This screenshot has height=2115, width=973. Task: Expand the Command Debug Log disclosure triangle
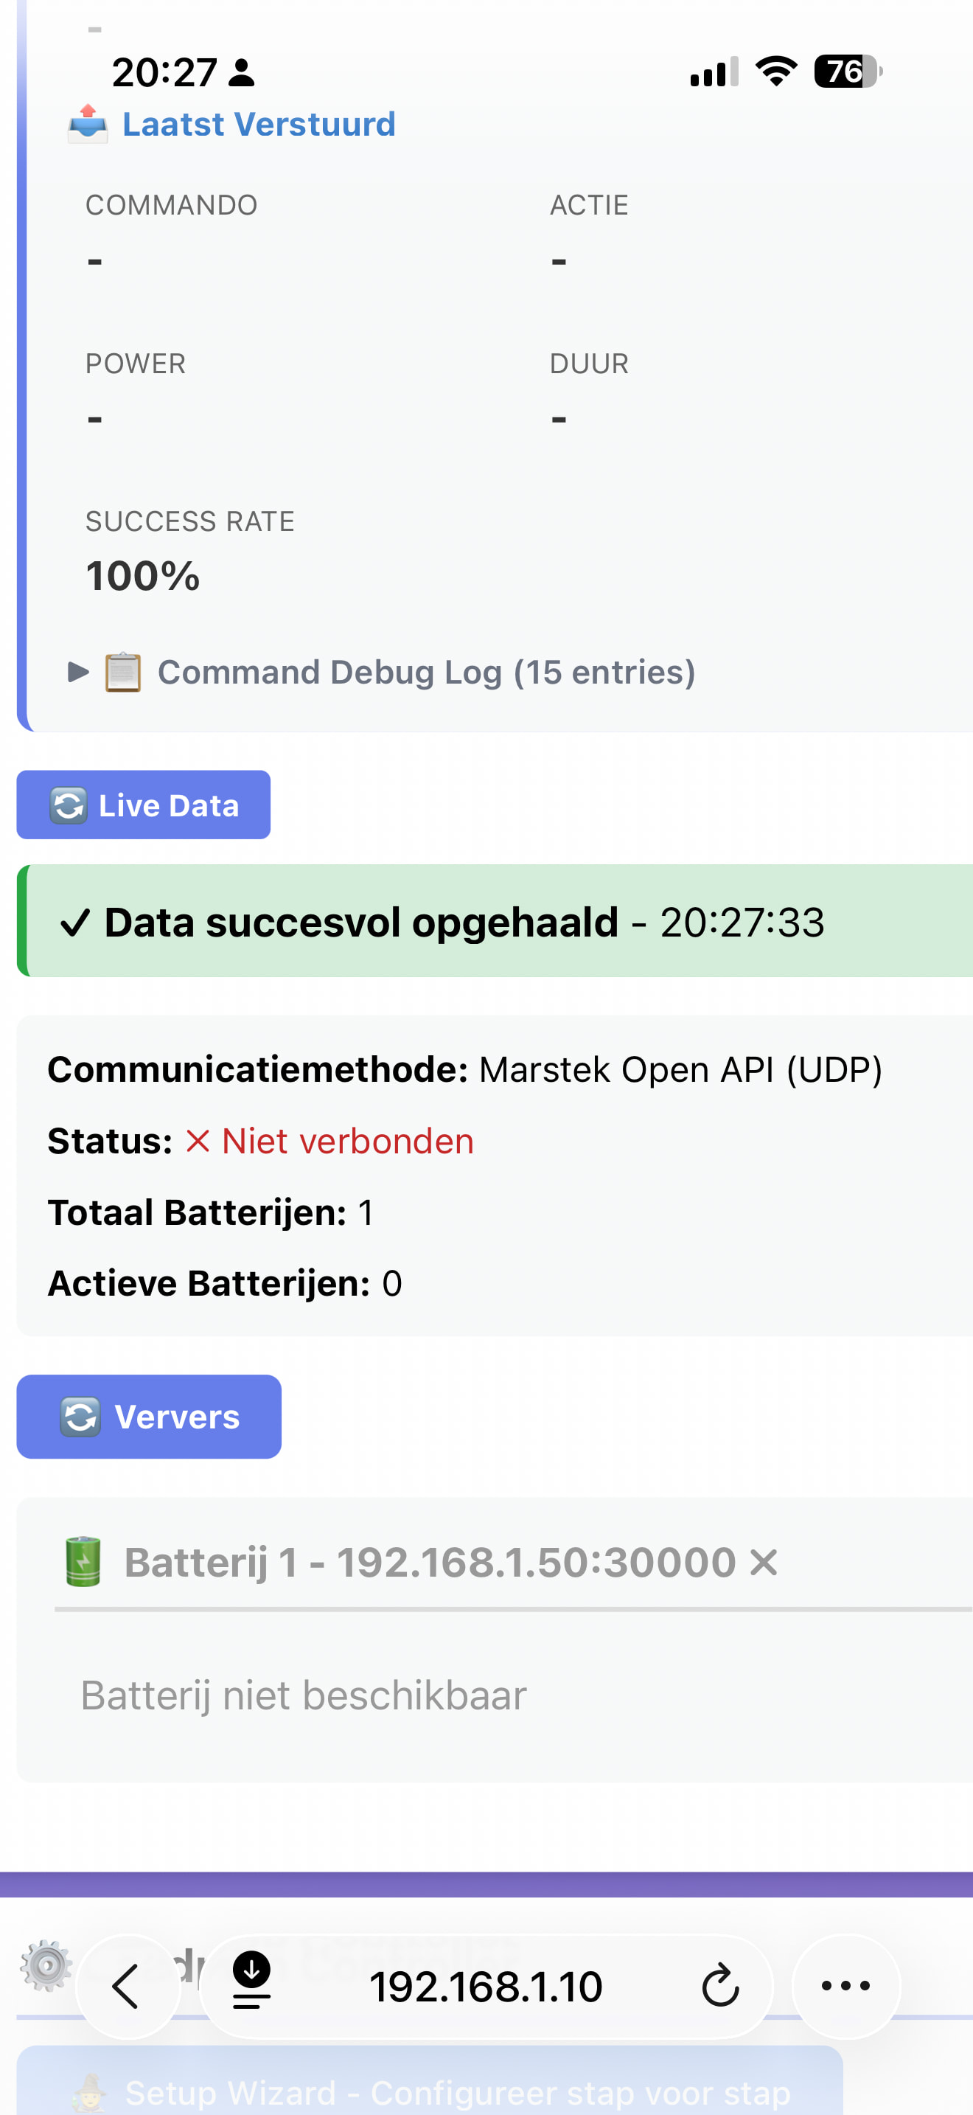click(78, 673)
